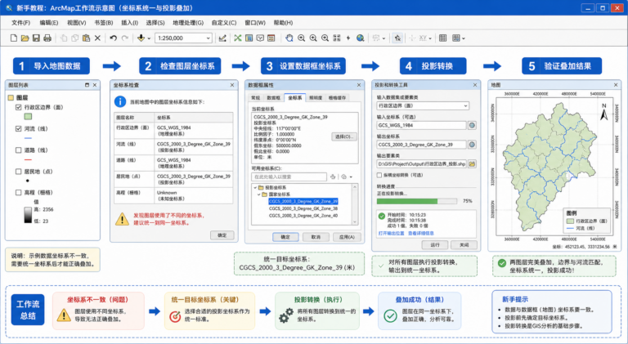Click the 选择(O)... button
The image size is (628, 344).
click(x=344, y=136)
